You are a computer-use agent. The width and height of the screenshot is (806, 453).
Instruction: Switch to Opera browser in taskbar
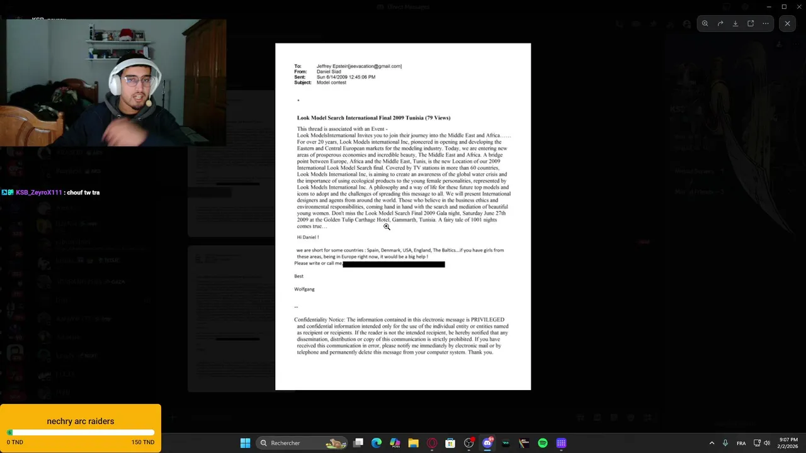tap(432, 443)
